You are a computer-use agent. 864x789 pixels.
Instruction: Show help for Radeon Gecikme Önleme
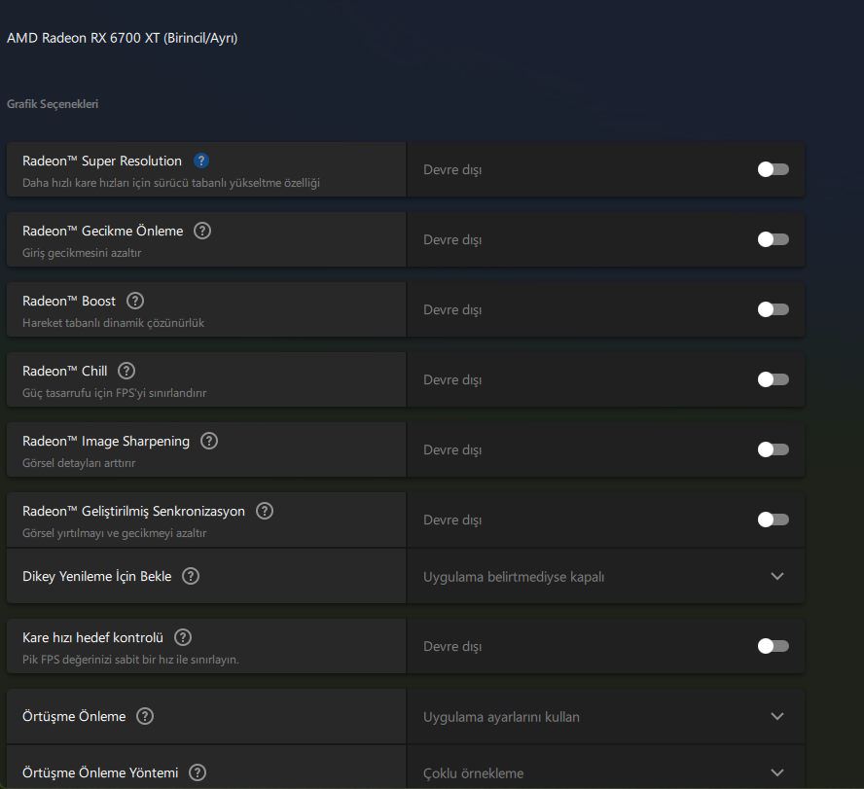pos(202,231)
